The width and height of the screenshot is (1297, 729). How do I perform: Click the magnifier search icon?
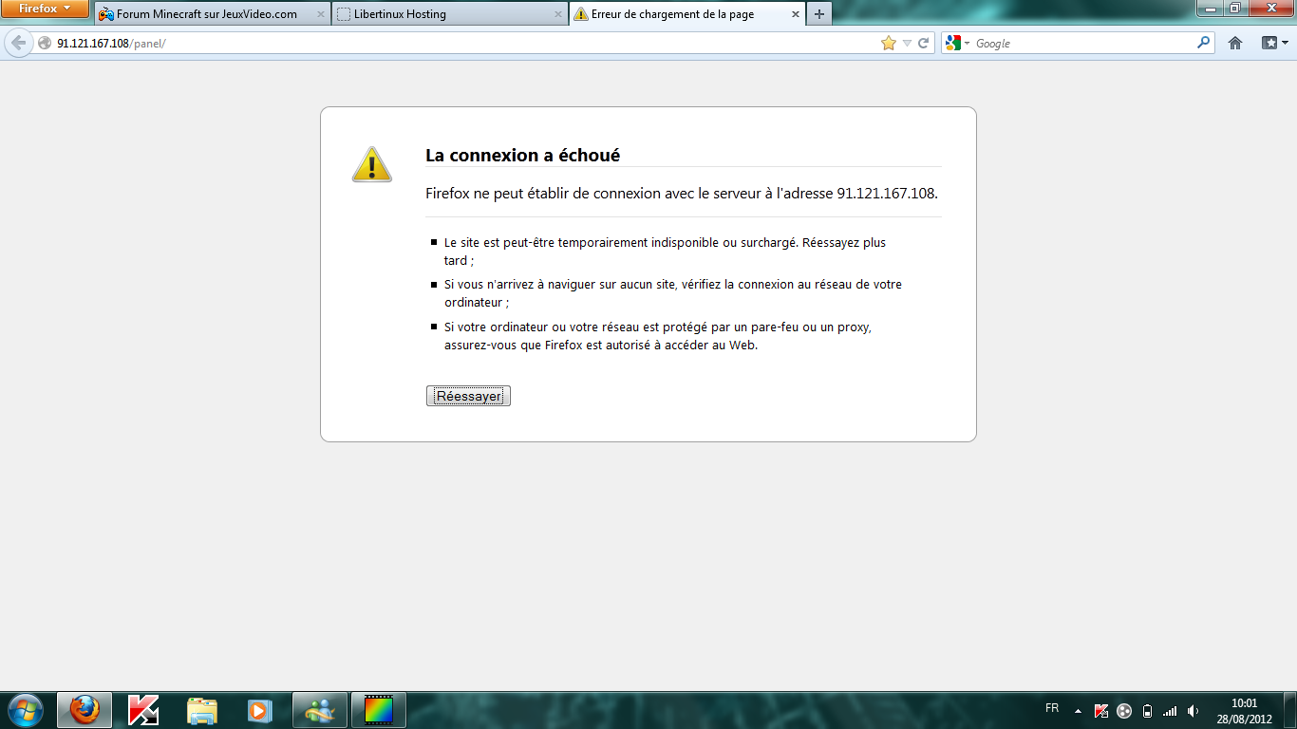tap(1204, 43)
